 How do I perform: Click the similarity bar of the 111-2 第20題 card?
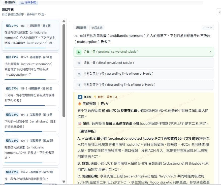[x=30, y=105]
